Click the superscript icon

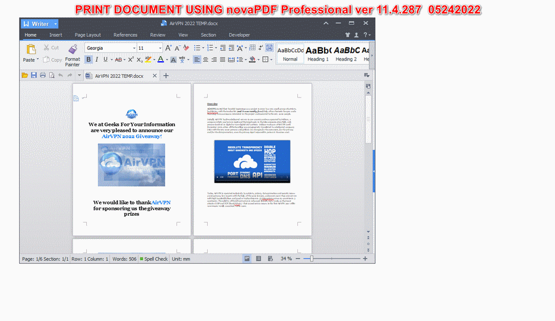(x=131, y=59)
